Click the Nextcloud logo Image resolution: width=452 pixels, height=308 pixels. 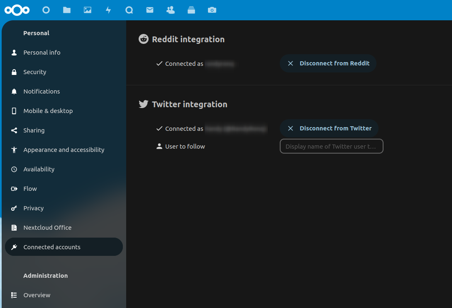[x=17, y=10]
